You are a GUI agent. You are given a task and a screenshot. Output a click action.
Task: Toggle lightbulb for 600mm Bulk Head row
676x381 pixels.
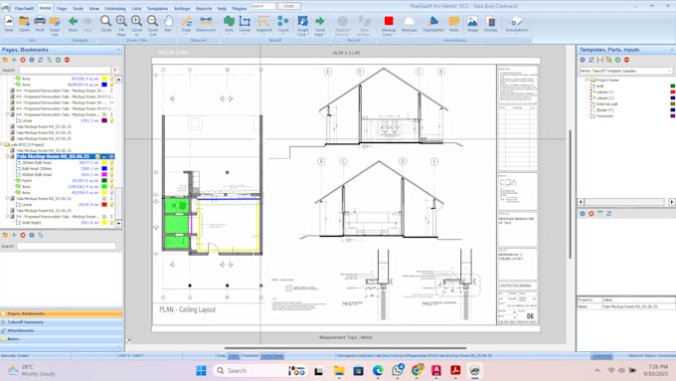(x=111, y=175)
